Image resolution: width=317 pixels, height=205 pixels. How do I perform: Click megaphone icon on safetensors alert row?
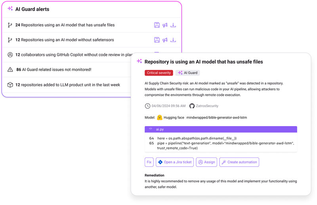click(x=165, y=40)
